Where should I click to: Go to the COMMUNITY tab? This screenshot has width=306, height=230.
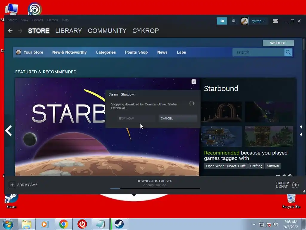[107, 31]
